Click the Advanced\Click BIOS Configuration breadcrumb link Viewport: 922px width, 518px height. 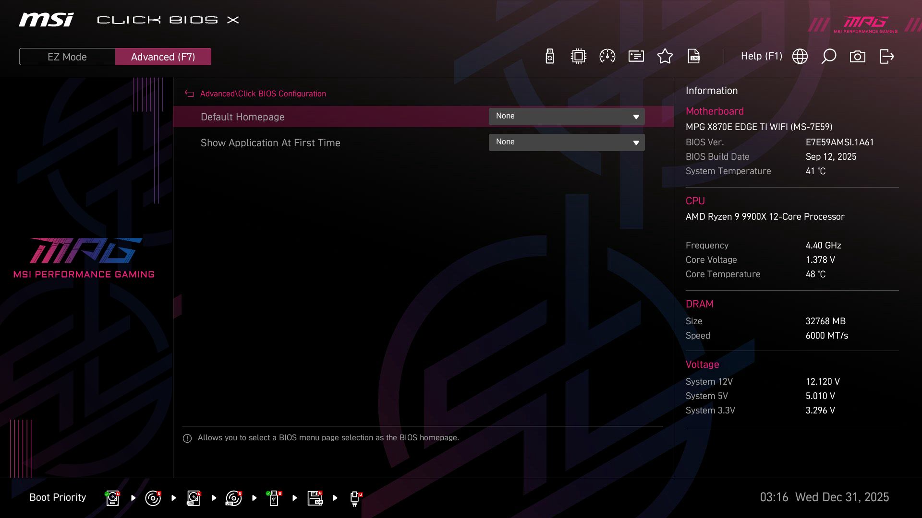263,94
